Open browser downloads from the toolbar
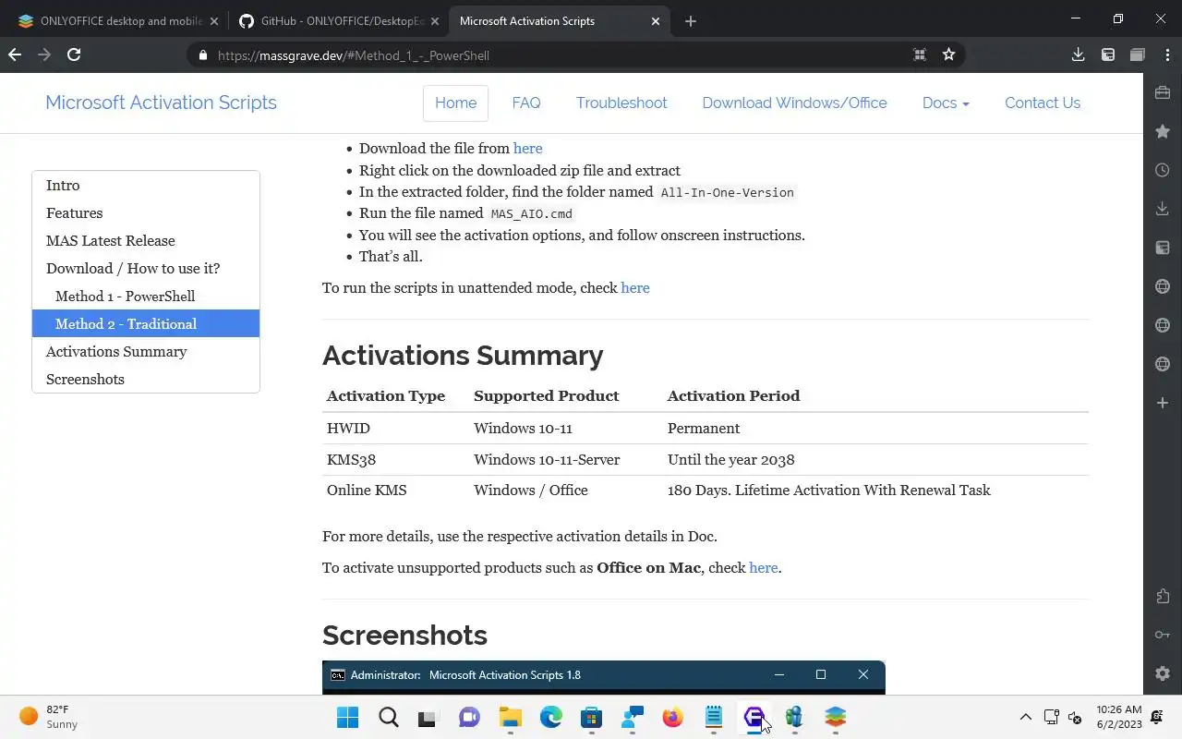Viewport: 1182px width, 739px height. [1078, 55]
